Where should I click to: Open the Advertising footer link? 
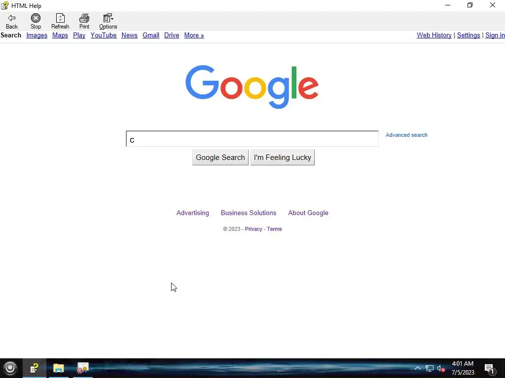[x=193, y=213]
